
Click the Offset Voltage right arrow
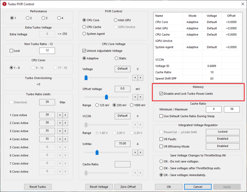tap(140, 97)
